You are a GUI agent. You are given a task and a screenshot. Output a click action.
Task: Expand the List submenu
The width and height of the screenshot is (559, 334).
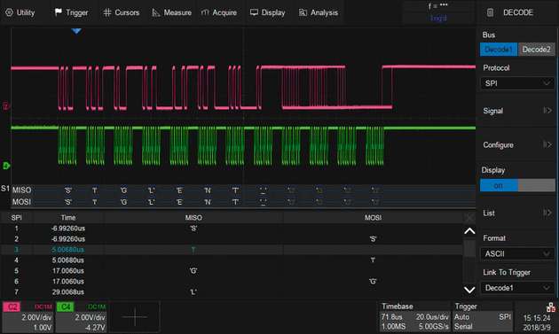(x=517, y=213)
